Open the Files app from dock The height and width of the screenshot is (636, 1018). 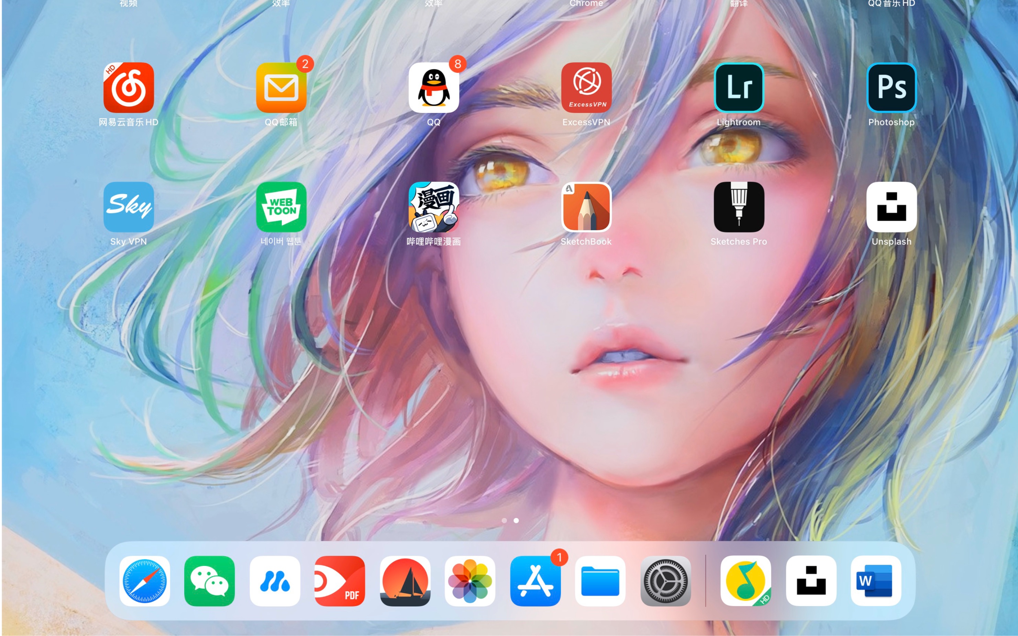click(x=600, y=581)
